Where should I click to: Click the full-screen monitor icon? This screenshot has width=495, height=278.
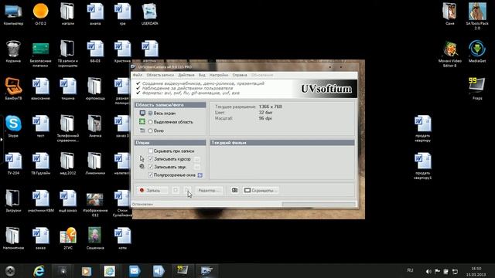pos(142,113)
